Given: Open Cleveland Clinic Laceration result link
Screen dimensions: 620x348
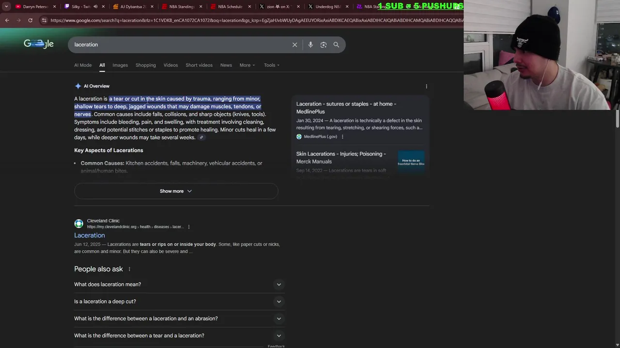Looking at the screenshot, I should pos(90,235).
